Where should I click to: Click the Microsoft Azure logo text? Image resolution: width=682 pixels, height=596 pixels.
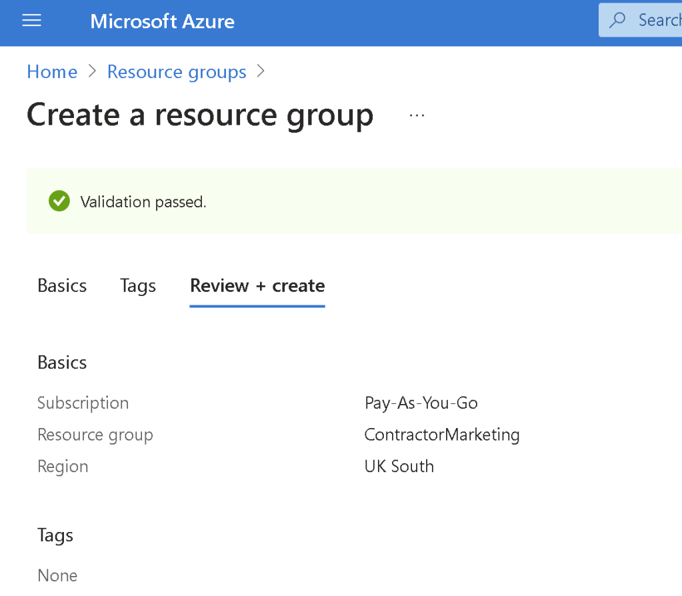tap(162, 21)
